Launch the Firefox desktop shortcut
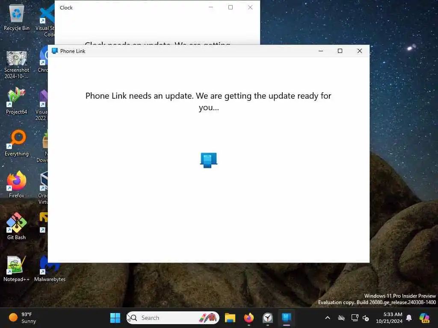Viewport: 438px width, 328px height. (17, 184)
